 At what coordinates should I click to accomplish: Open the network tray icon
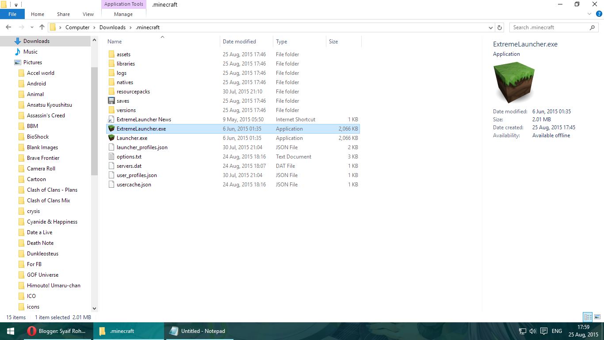pyautogui.click(x=523, y=331)
